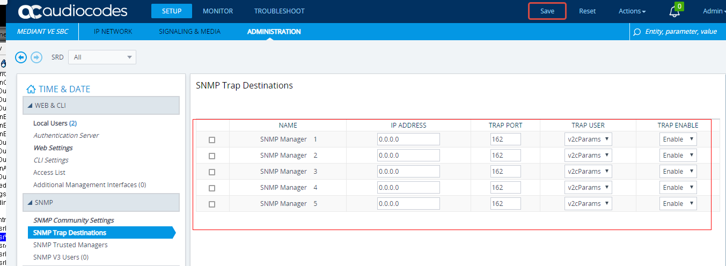Open Trap Enable dropdown for SNMP Manager 4
This screenshot has height=266, width=726.
pyautogui.click(x=678, y=188)
